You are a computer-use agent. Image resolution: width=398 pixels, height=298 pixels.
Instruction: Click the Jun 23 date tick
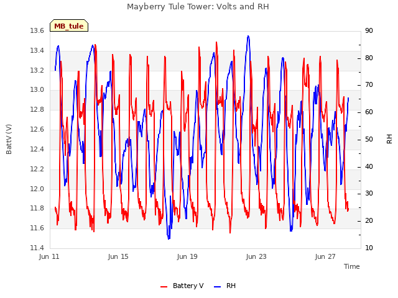point(256,256)
